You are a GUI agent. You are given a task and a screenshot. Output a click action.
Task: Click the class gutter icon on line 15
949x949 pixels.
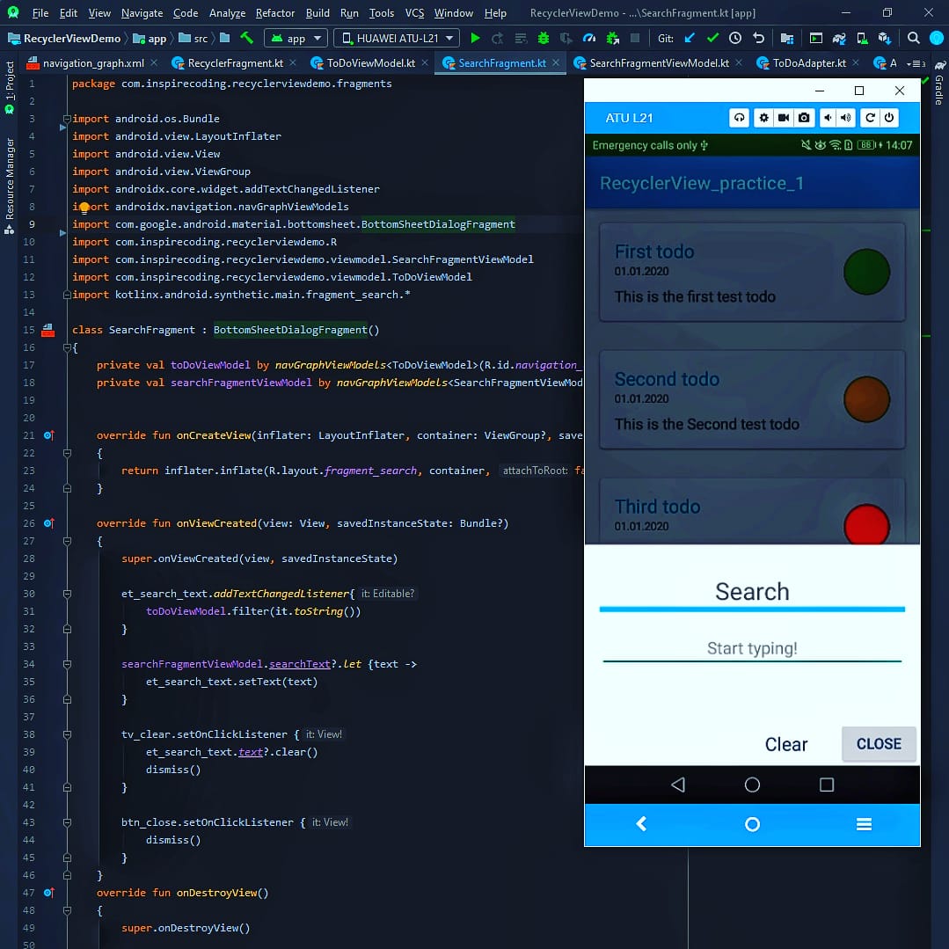pos(47,330)
